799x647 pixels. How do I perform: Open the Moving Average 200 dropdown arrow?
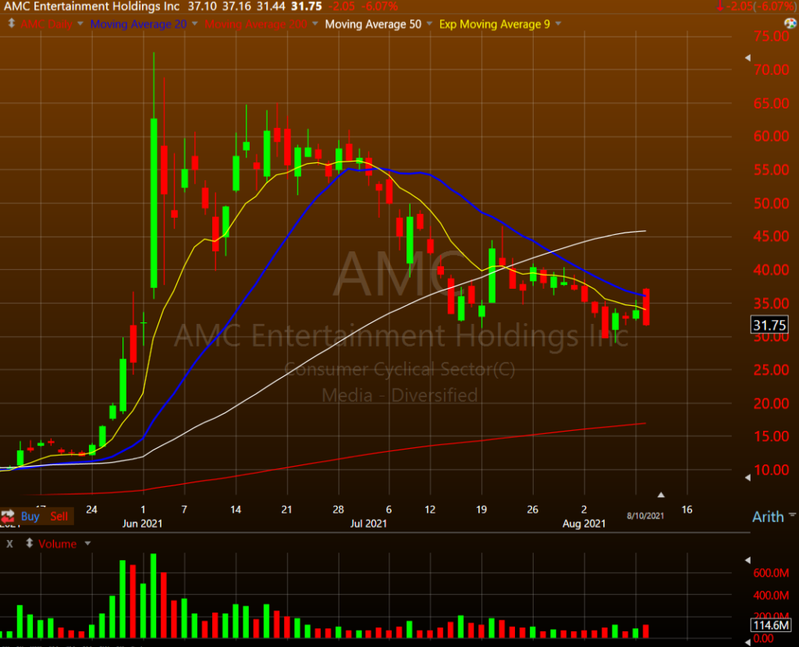pyautogui.click(x=315, y=24)
